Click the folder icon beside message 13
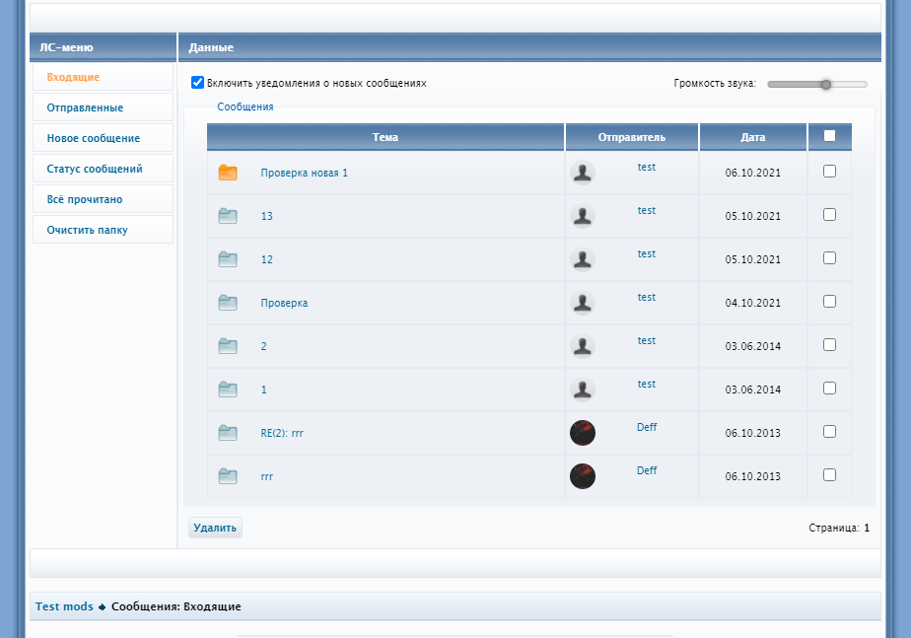 228,216
